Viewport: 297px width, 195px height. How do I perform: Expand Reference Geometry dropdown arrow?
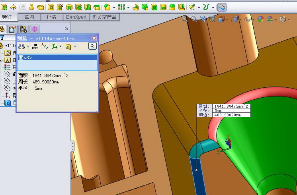(x=199, y=8)
